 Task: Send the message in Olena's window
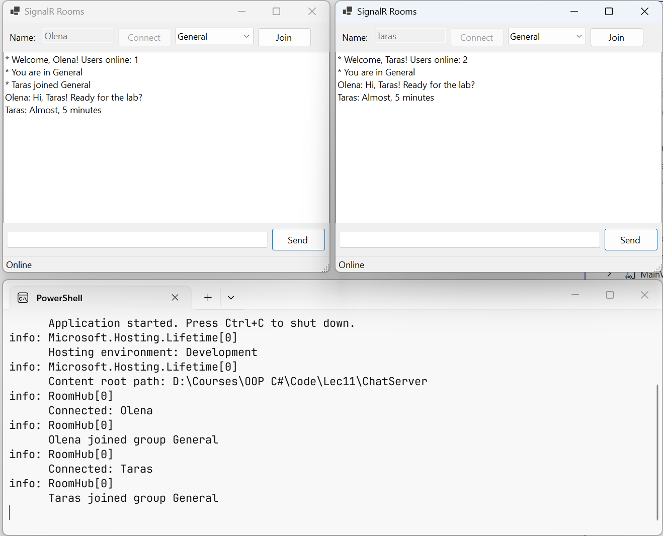(x=298, y=240)
